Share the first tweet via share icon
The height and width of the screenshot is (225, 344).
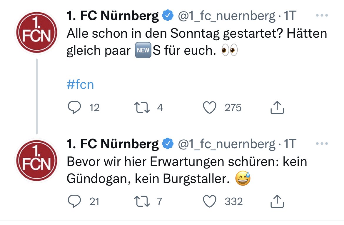click(x=277, y=107)
